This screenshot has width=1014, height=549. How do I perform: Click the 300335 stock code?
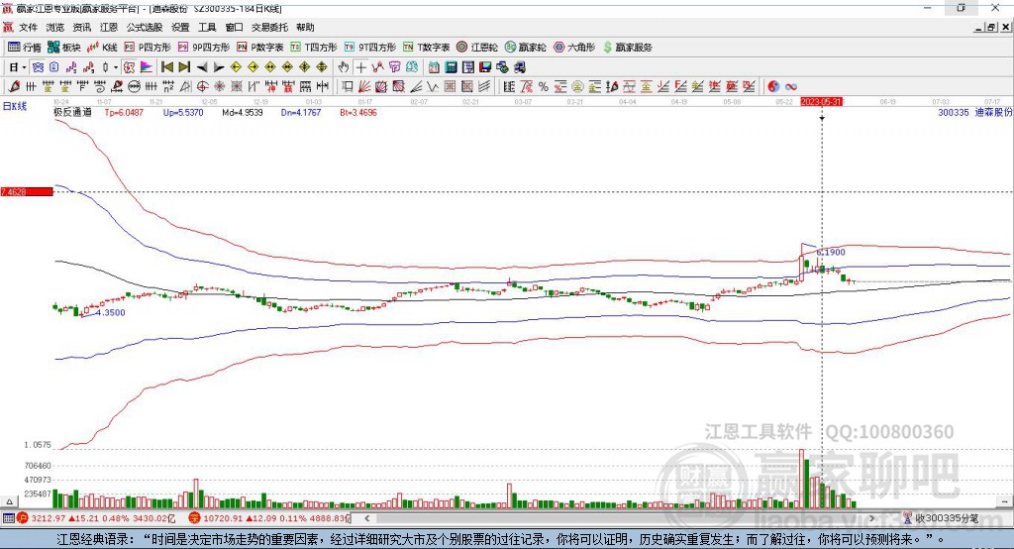[954, 112]
